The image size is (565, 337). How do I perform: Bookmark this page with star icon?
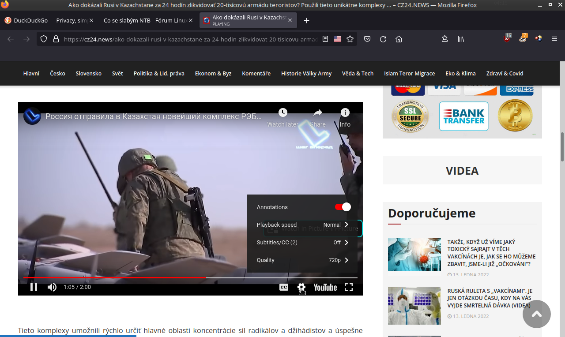(x=350, y=39)
